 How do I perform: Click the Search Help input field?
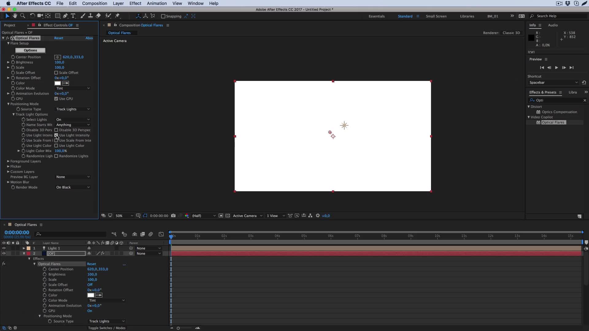click(558, 16)
